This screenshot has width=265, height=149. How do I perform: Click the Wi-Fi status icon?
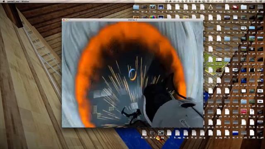pos(208,1)
